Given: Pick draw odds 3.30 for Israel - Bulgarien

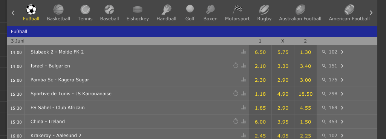Looking at the screenshot, I should (x=283, y=66).
